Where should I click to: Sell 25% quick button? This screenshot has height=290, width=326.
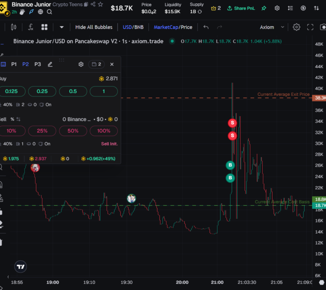pos(42,131)
